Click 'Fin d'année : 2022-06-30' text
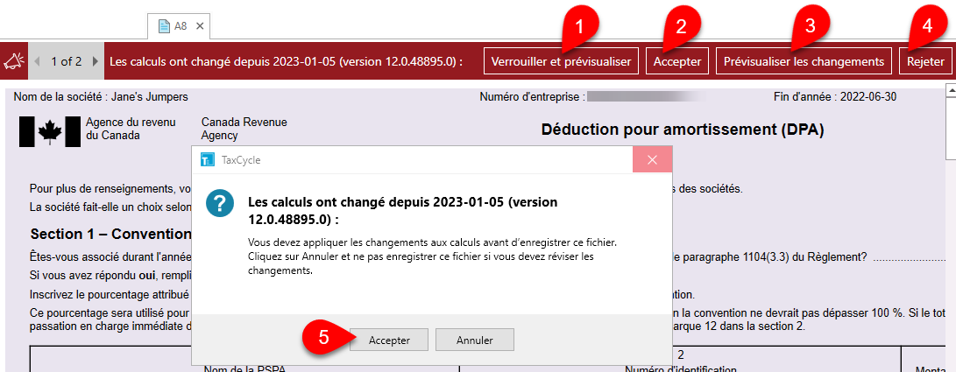Screen dimensions: 956x372 835,97
